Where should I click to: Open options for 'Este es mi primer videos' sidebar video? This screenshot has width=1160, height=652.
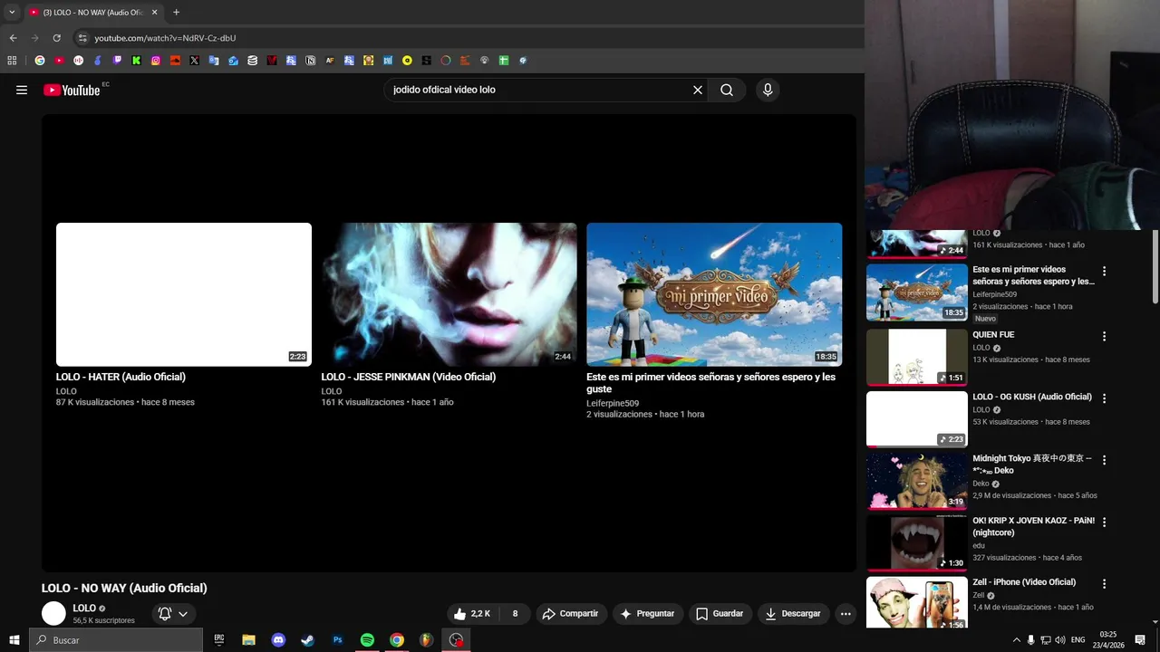(1104, 271)
